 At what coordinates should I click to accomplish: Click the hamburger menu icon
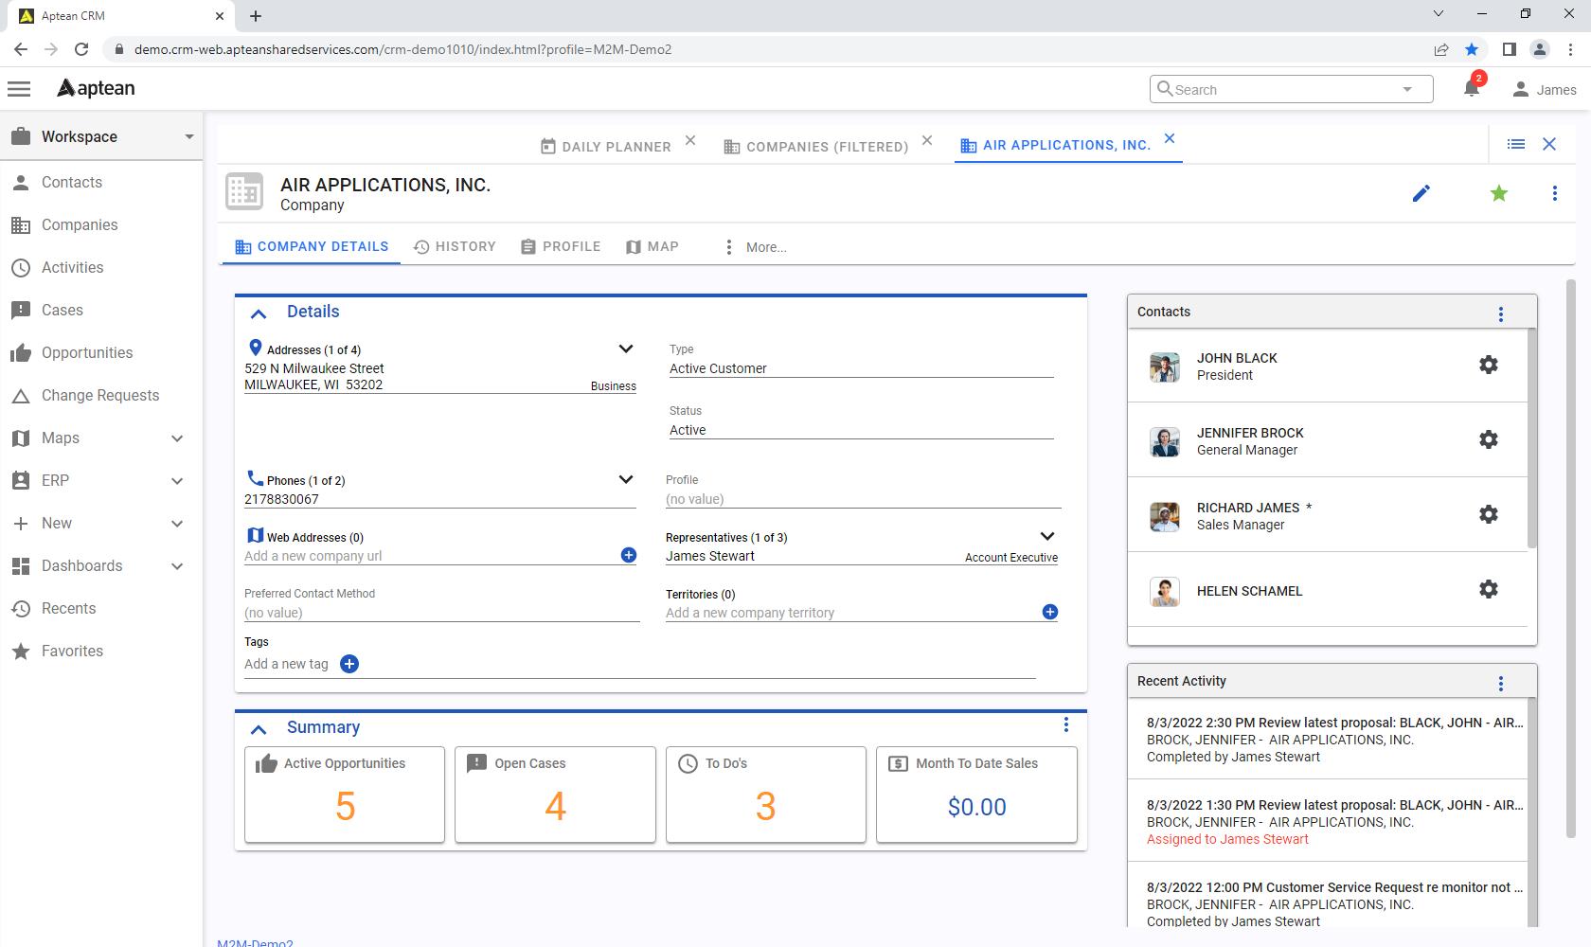pos(19,89)
